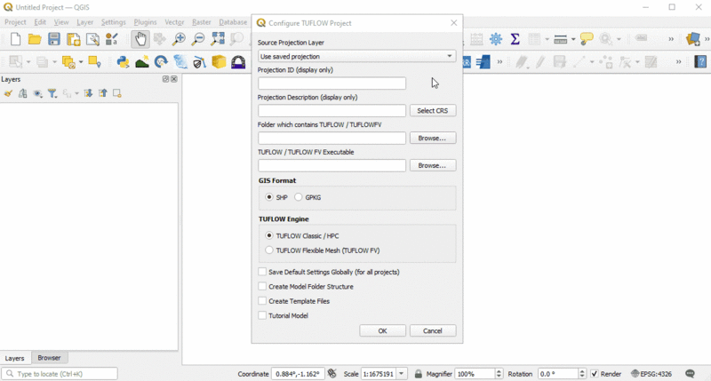This screenshot has height=381, width=711.
Task: Click the Select CRS button
Action: [x=433, y=111]
